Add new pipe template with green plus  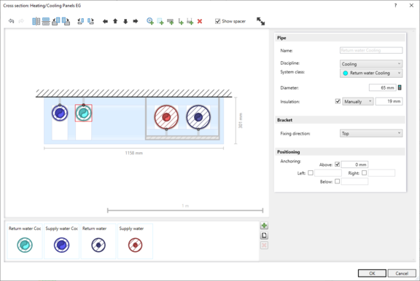(264, 226)
